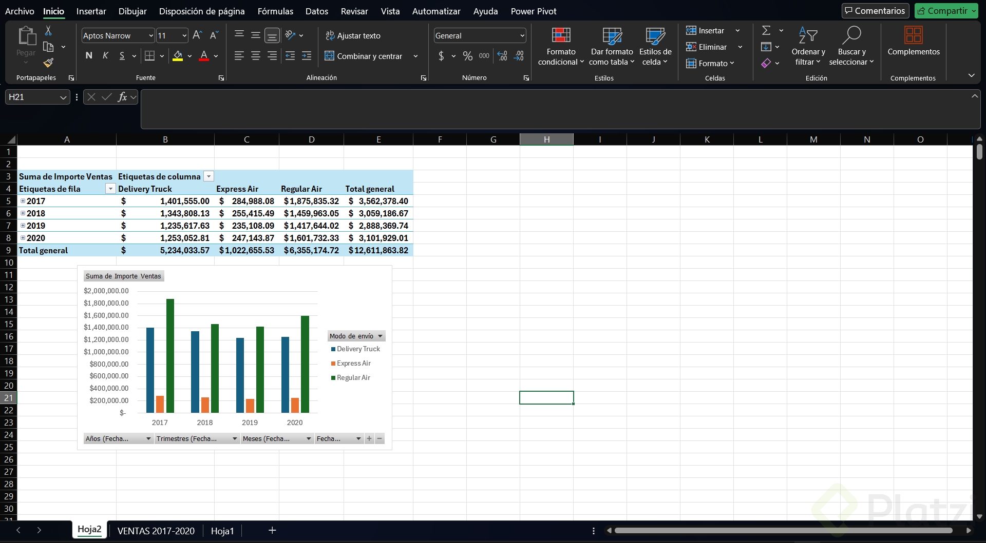Click the Cut scissors icon
The height and width of the screenshot is (543, 986).
48,31
